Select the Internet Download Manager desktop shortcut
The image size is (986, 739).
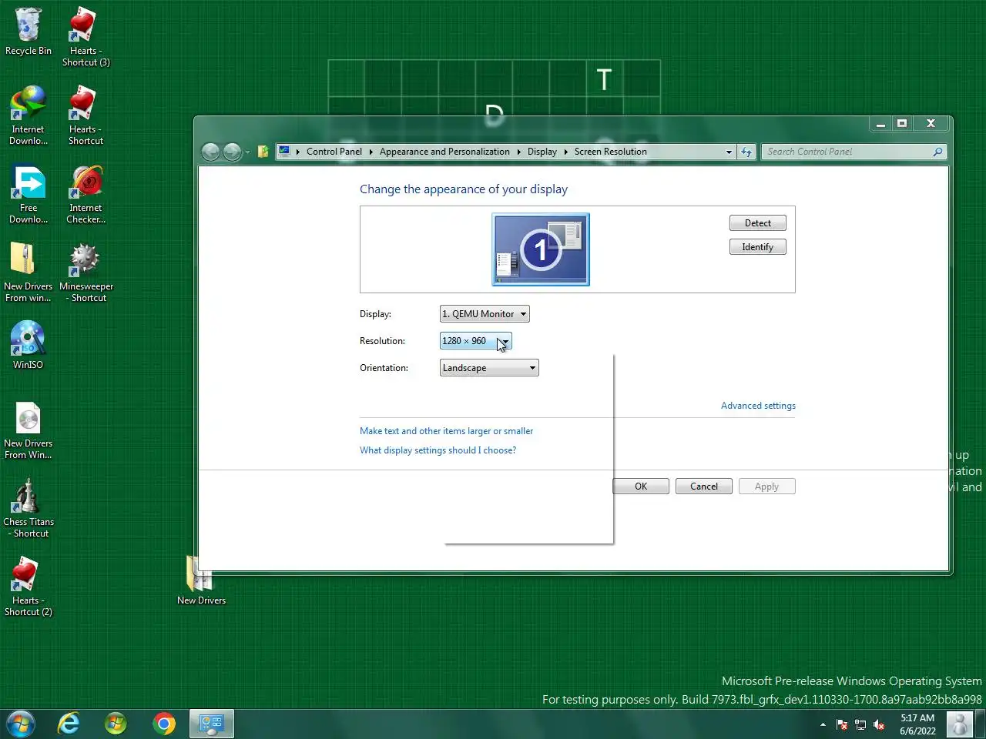pyautogui.click(x=29, y=115)
